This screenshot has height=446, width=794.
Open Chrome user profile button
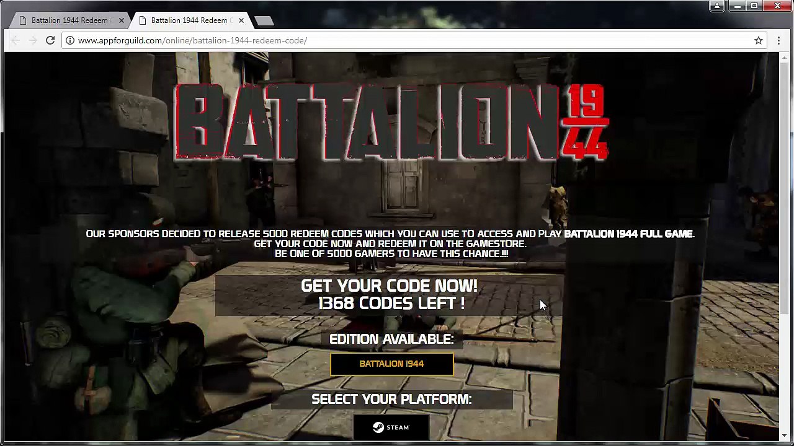pyautogui.click(x=717, y=6)
